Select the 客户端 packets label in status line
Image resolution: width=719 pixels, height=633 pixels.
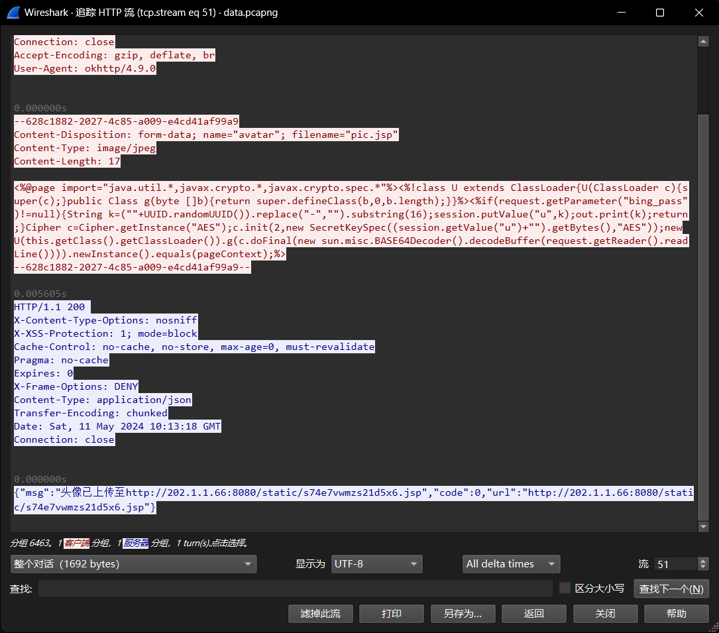point(77,543)
